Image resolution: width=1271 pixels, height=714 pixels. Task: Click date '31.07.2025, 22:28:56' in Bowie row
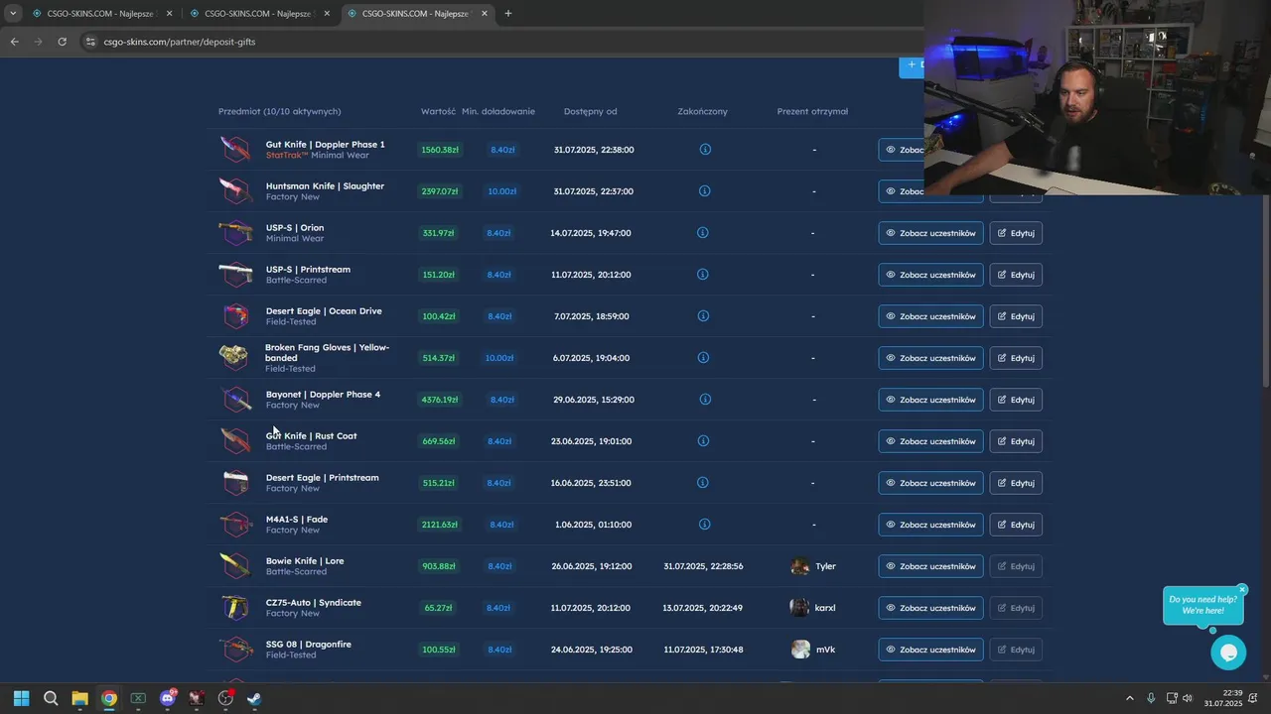pyautogui.click(x=703, y=566)
